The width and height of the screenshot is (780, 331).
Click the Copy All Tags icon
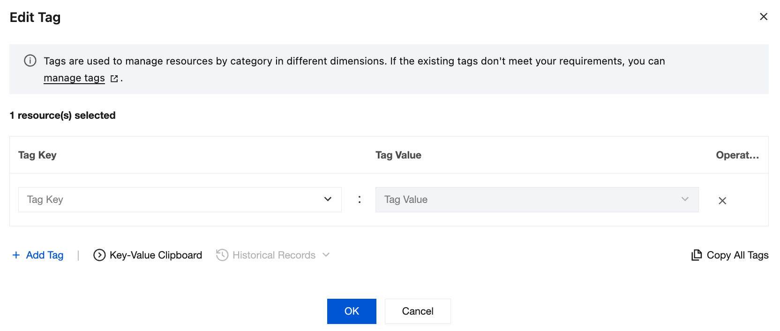pyautogui.click(x=697, y=255)
